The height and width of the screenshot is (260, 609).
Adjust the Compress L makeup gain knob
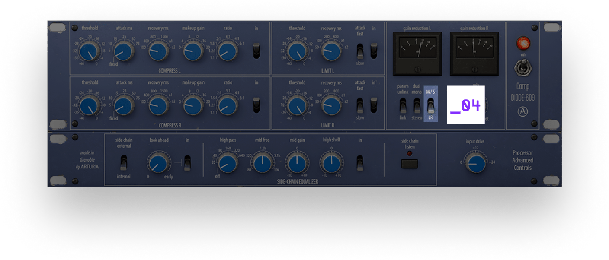193,52
